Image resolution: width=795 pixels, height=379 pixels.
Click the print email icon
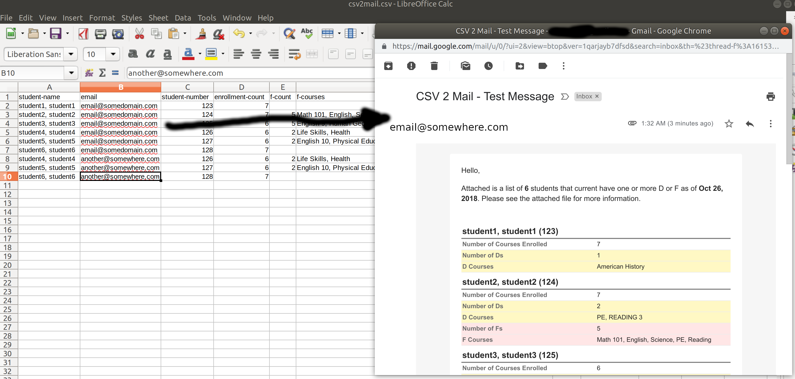coord(770,97)
